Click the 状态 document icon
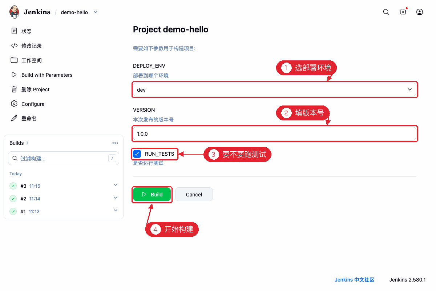The height and width of the screenshot is (291, 436). (14, 31)
